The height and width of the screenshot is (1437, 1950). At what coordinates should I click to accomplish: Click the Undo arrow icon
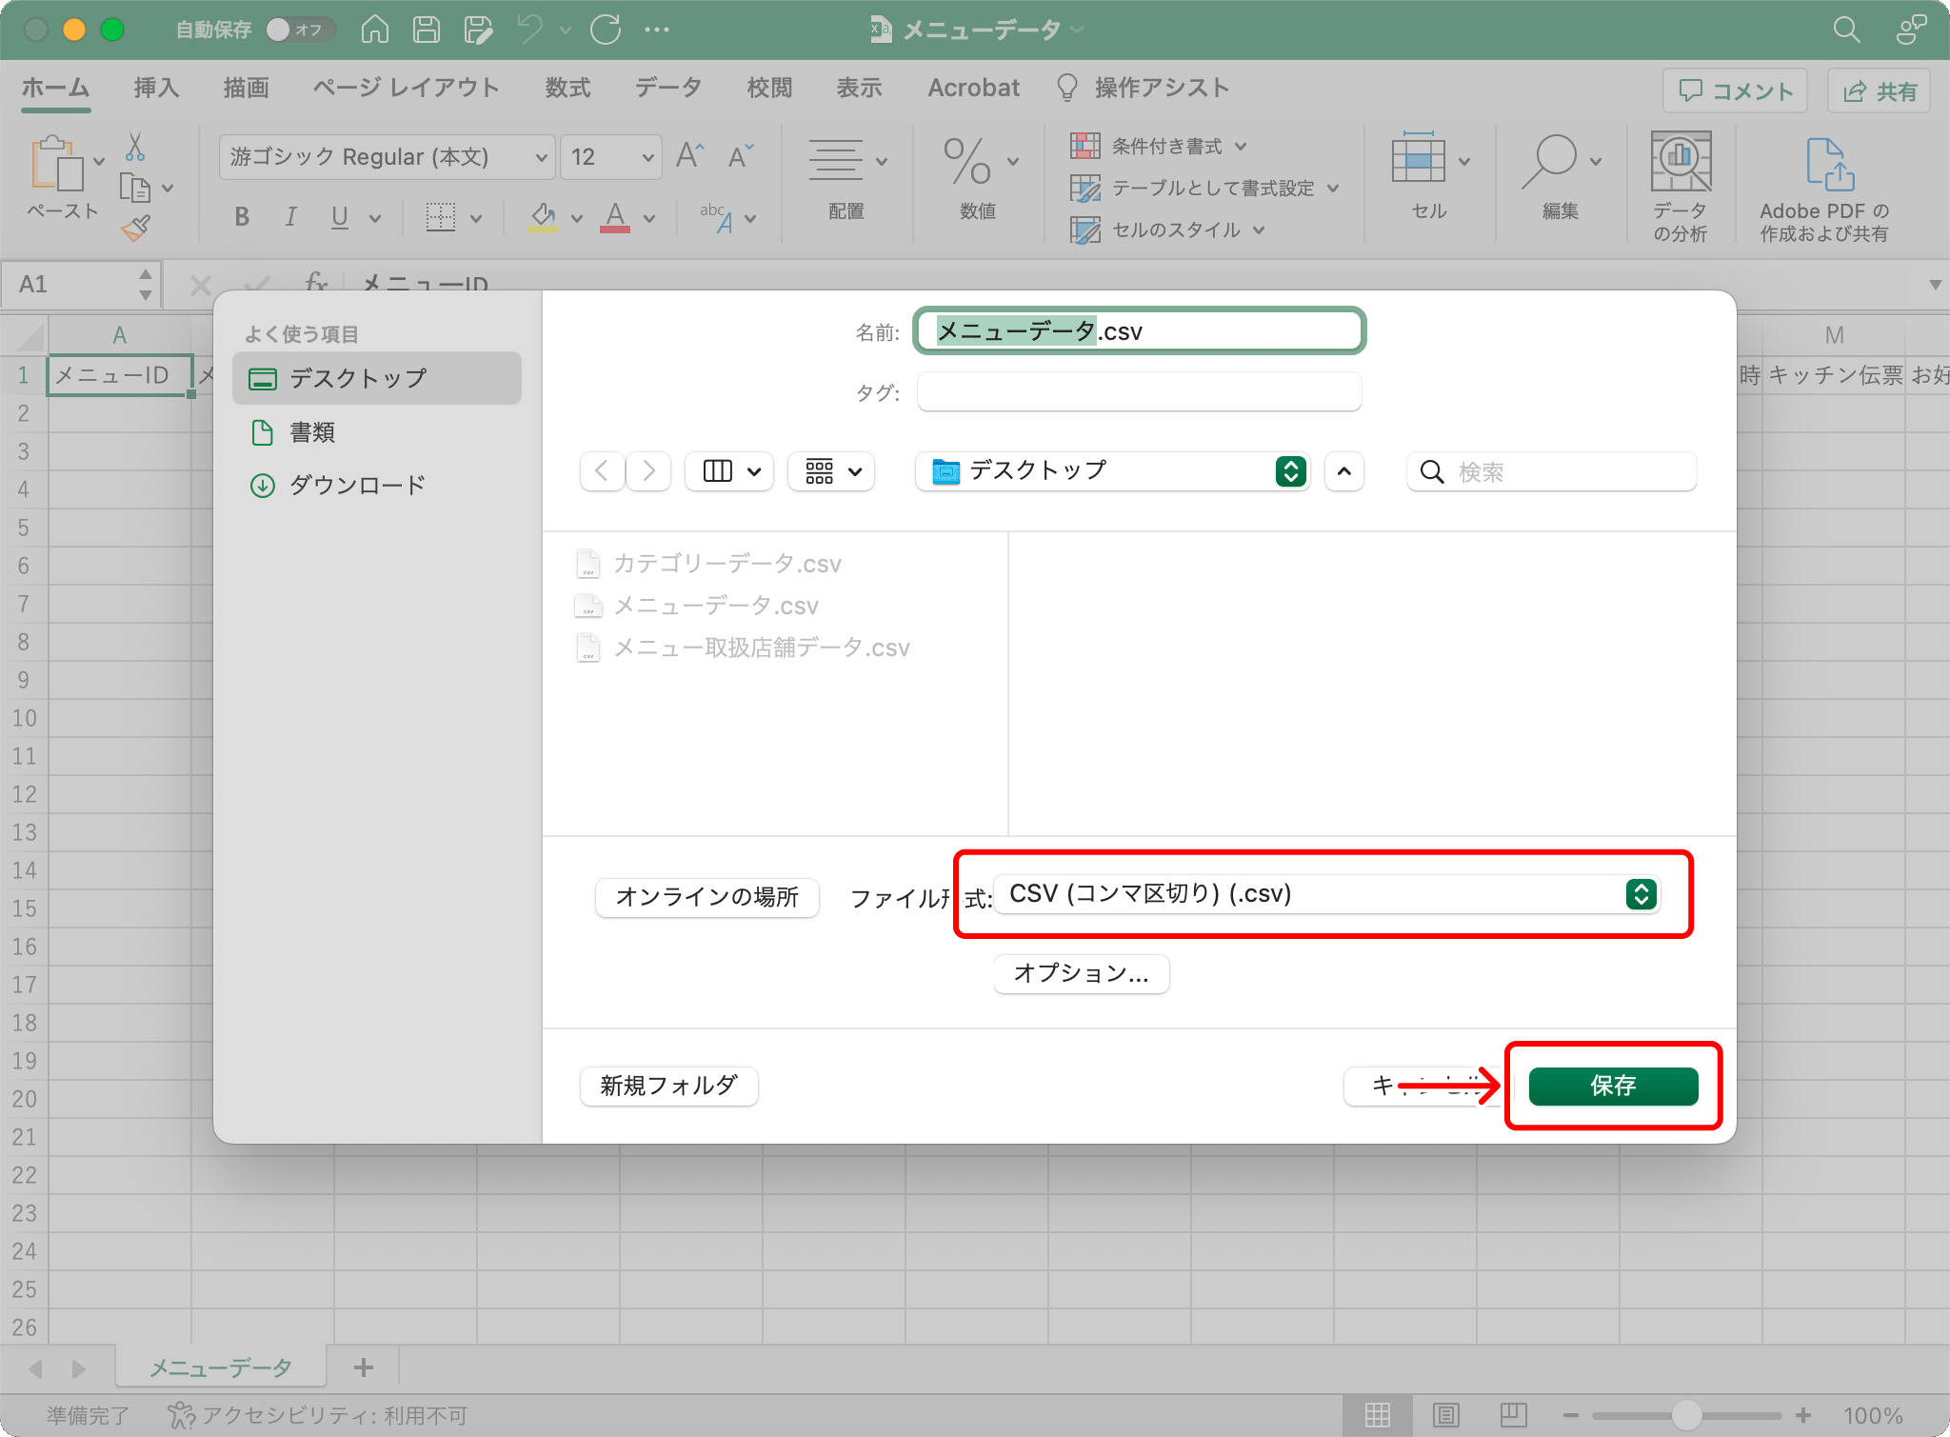click(x=530, y=30)
